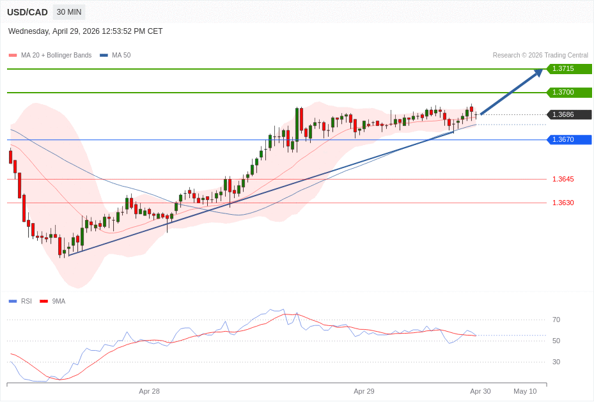594x402 pixels.
Task: Click the red 9MA legend marker
Action: click(43, 301)
